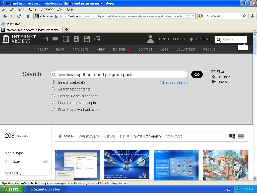Click the DuckDuckGo search magnifier icon

(244, 16)
